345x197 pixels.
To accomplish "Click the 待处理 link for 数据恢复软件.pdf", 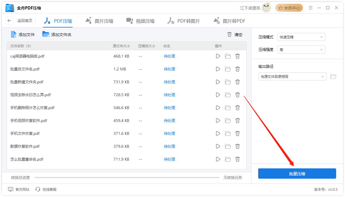I will [169, 146].
